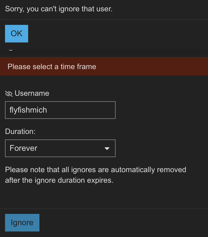Click the crossed-out eye icon beside Username
This screenshot has height=237, width=208.
point(9,94)
